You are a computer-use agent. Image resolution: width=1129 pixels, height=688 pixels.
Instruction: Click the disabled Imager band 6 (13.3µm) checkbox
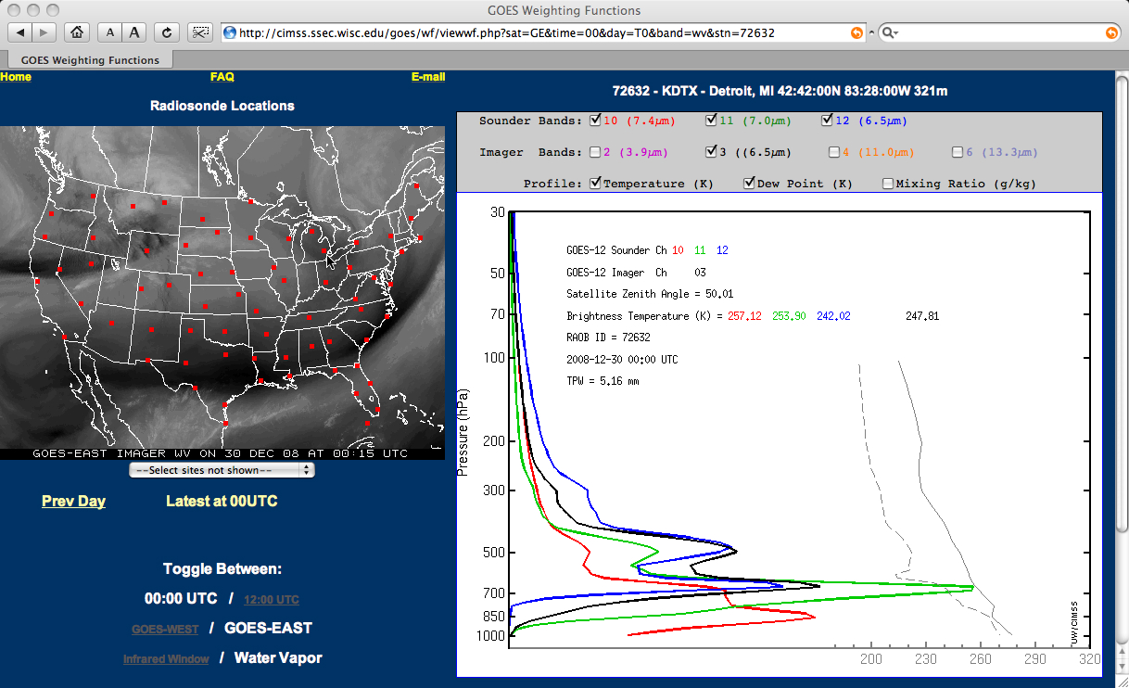pos(958,152)
